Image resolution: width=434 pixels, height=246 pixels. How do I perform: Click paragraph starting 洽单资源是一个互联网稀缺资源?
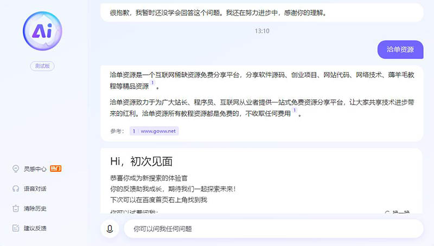point(262,80)
